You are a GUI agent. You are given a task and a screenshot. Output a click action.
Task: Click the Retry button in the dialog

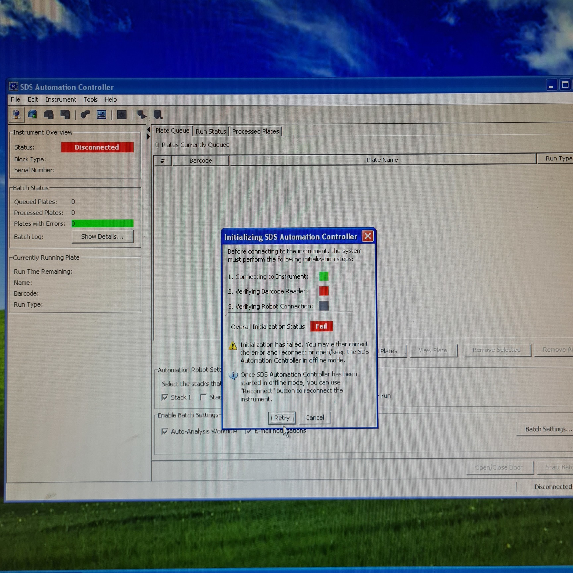282,418
